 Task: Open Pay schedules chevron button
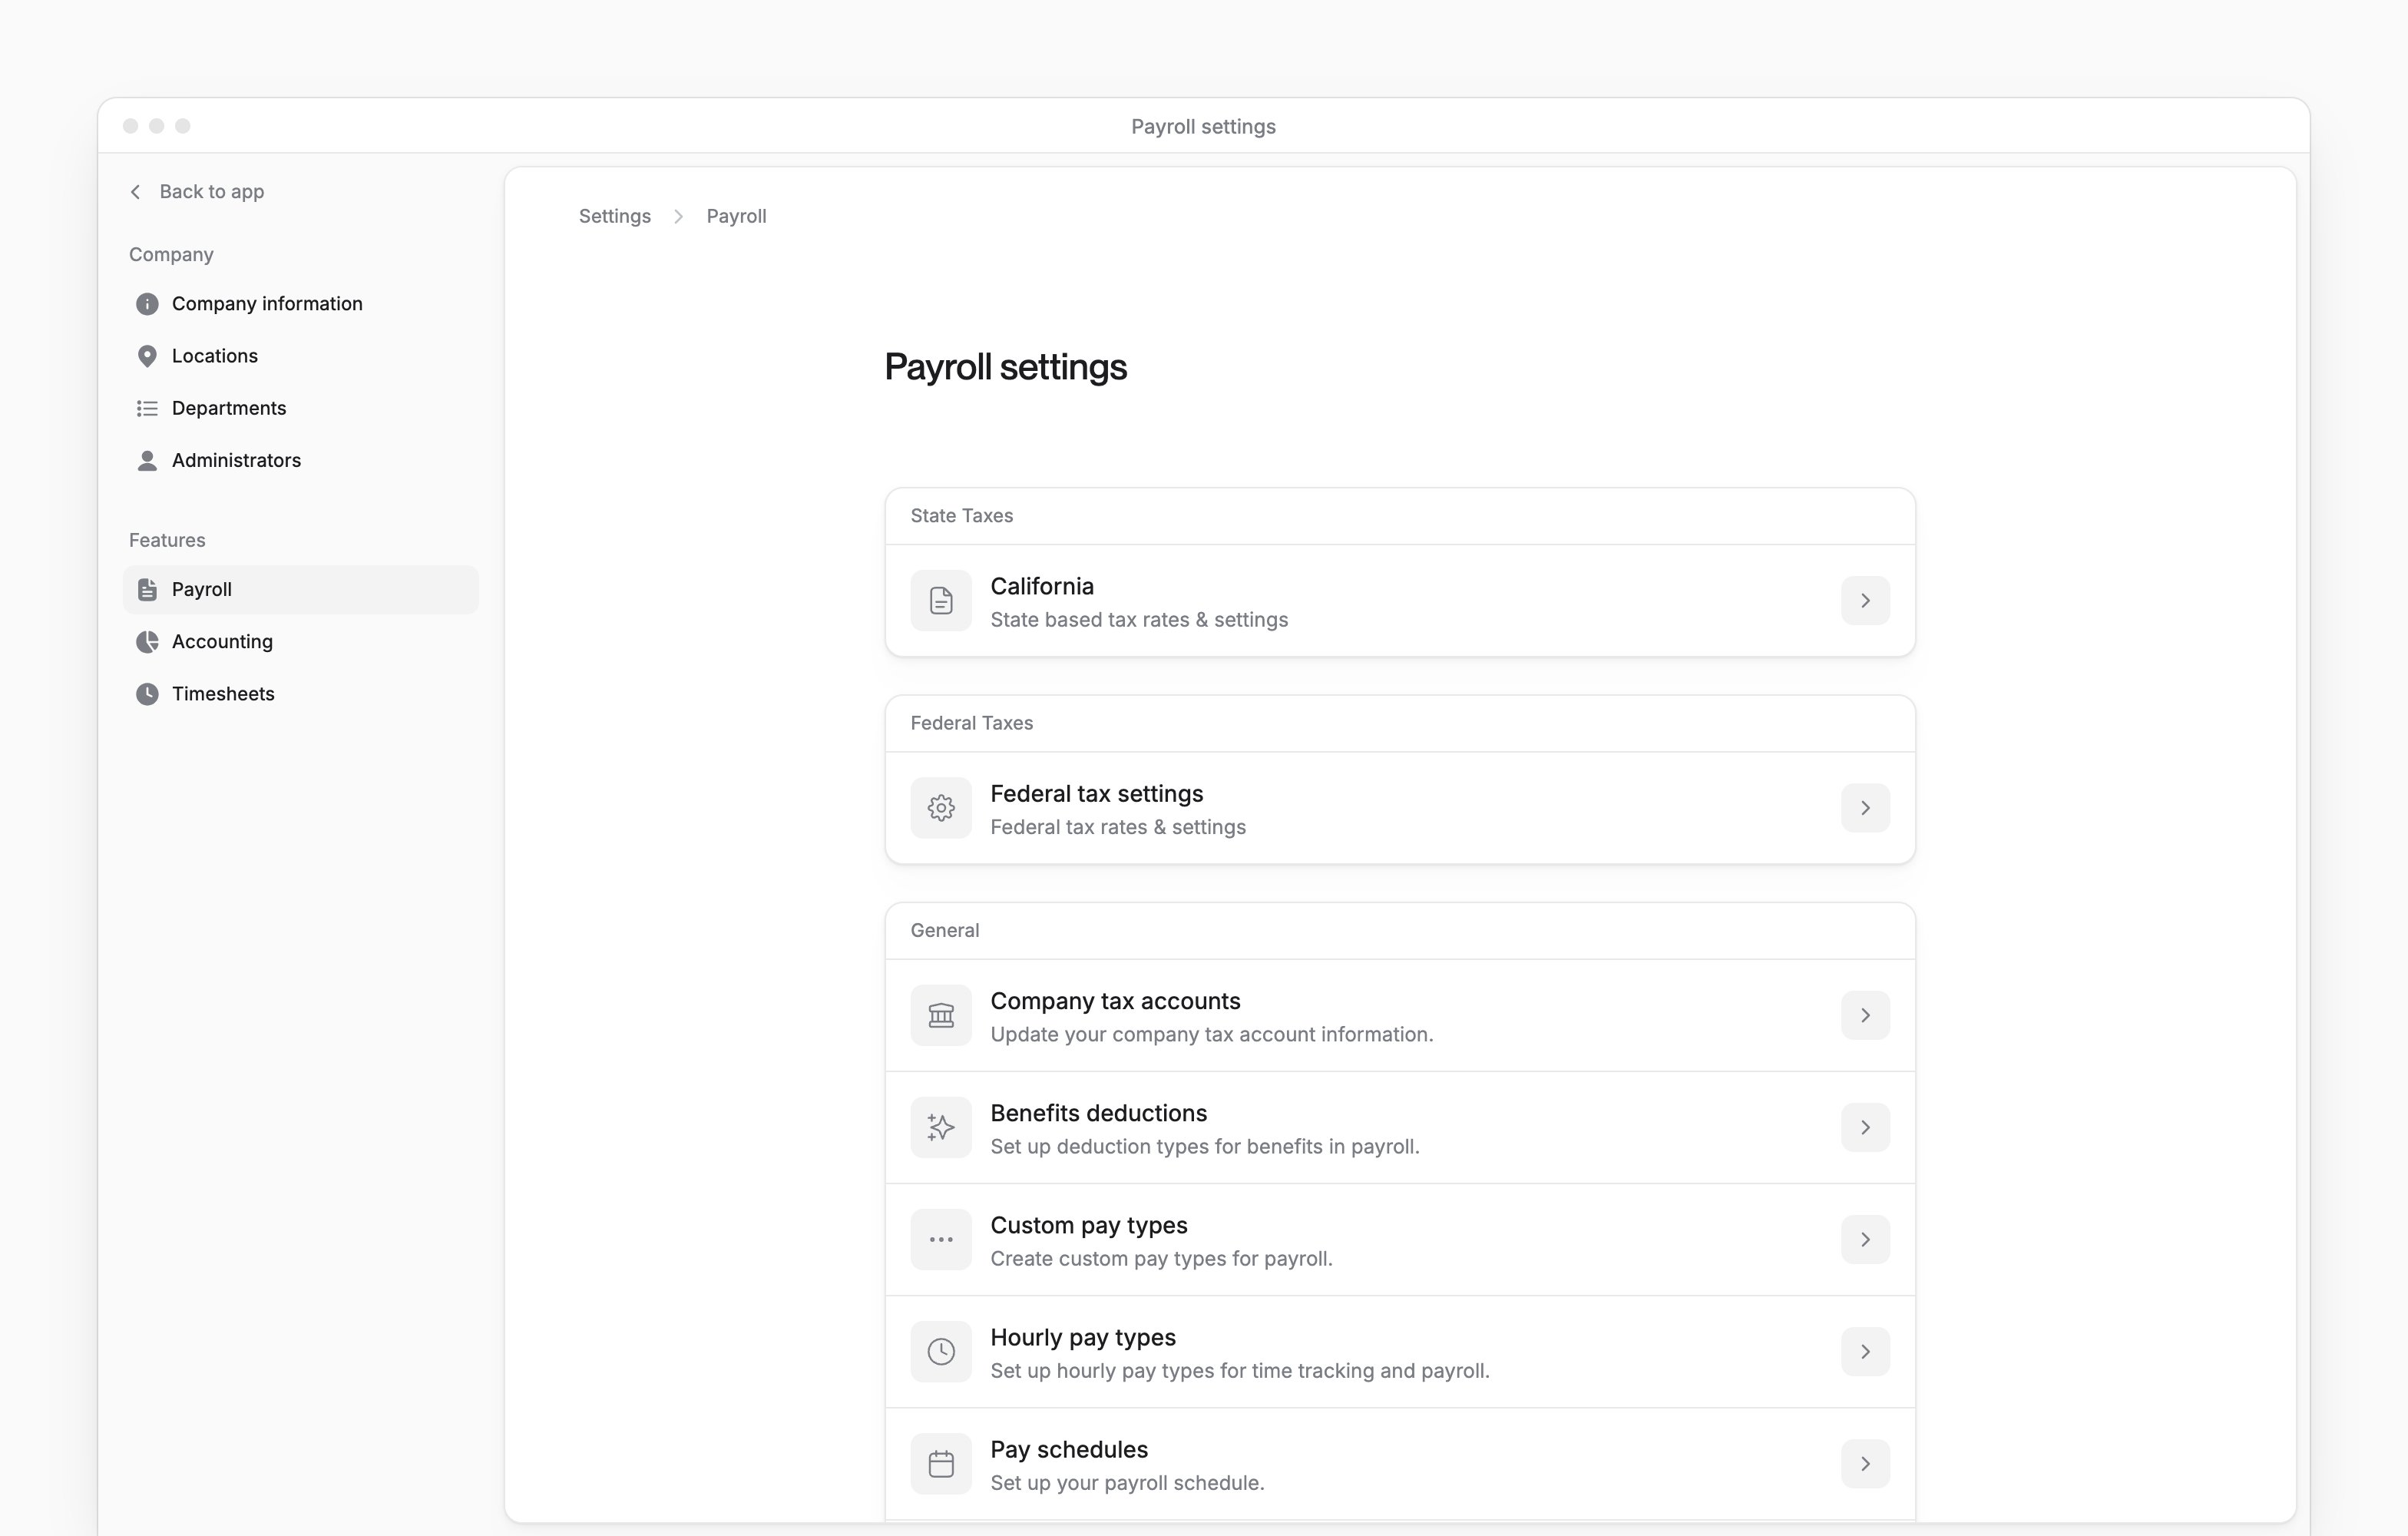pyautogui.click(x=1865, y=1463)
